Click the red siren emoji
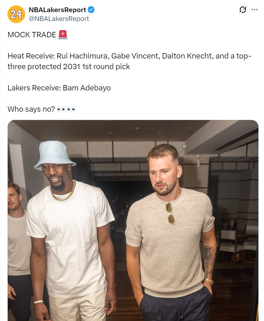Screen dimensions: 264x321 [63, 35]
